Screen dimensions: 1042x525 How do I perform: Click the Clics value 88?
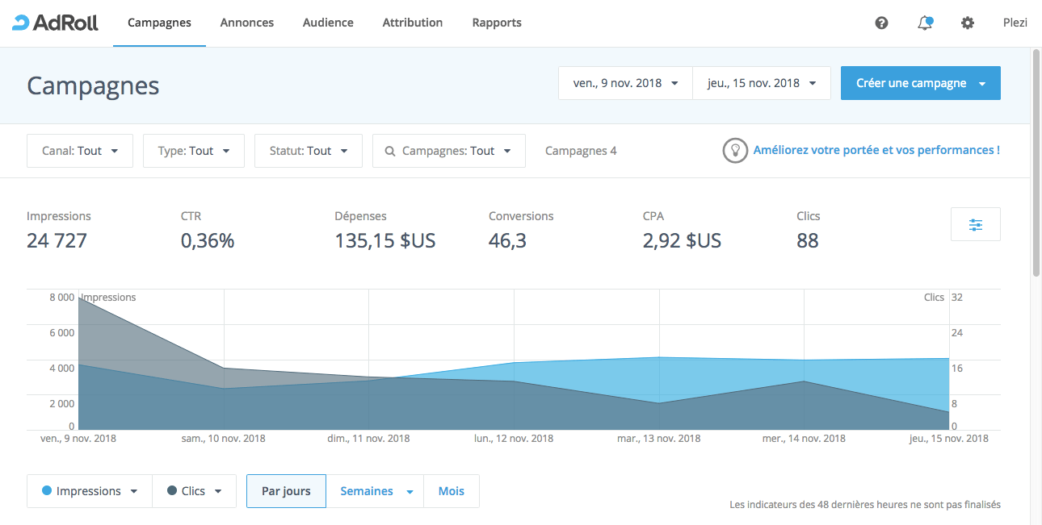[x=808, y=240]
